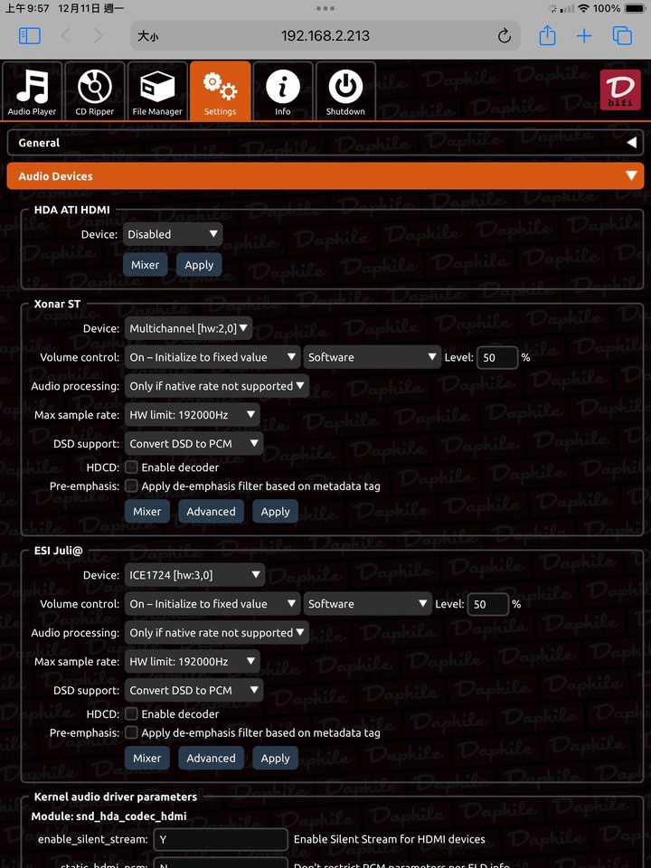Viewport: 651px width, 868px height.
Task: Open page text size menu
Action: point(147,36)
